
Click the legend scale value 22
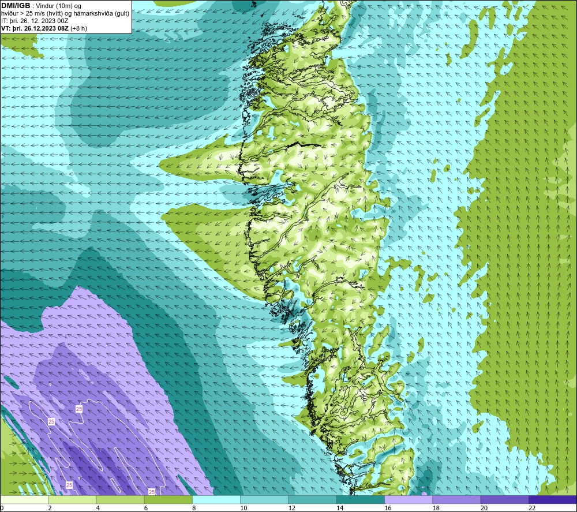pyautogui.click(x=532, y=508)
